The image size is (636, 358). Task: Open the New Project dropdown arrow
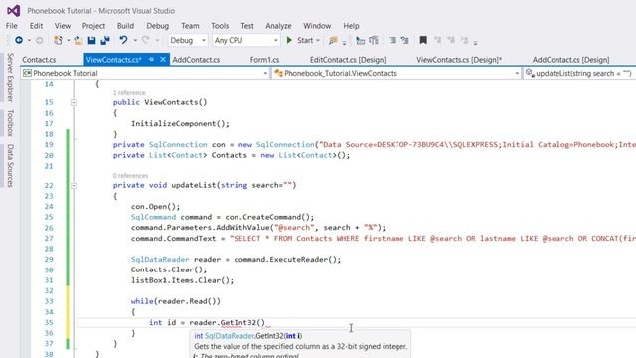tap(68, 40)
